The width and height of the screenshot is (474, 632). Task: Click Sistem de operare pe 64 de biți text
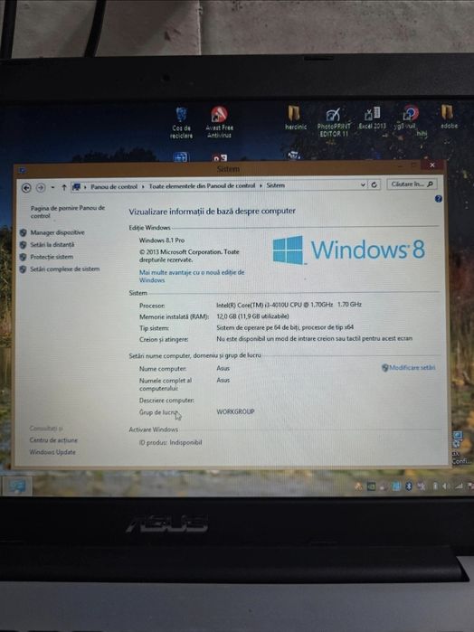tap(285, 327)
